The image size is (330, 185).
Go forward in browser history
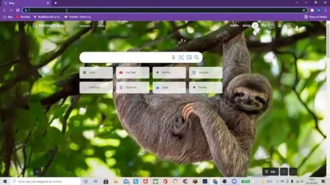(x=11, y=10)
